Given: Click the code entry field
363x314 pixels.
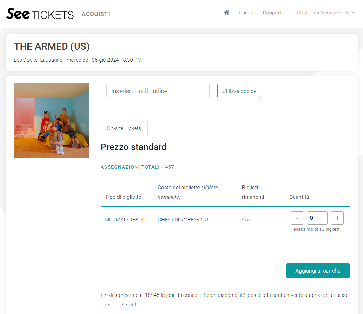Looking at the screenshot, I should (158, 91).
